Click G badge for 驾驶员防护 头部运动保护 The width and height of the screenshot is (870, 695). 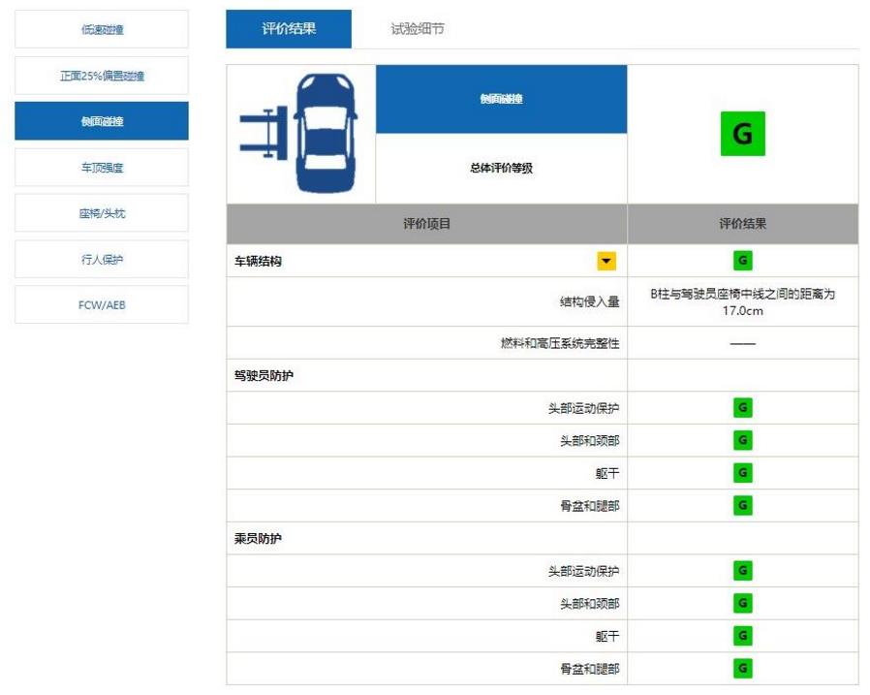pos(742,408)
